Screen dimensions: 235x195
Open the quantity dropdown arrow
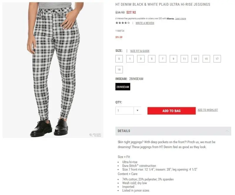137,111
